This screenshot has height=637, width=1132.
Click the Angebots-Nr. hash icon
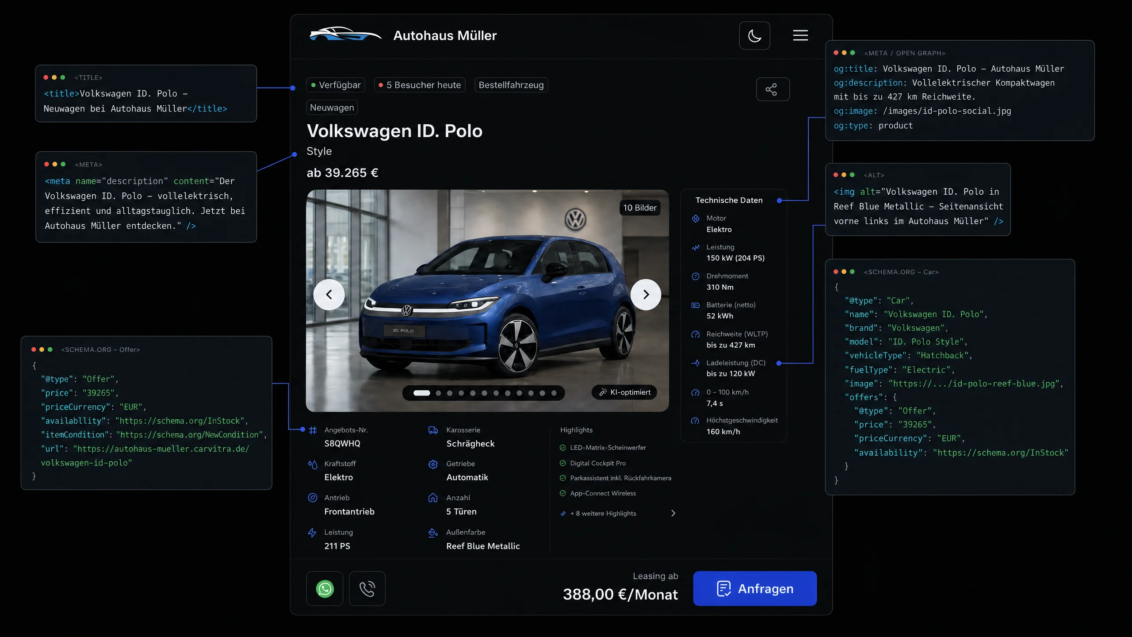pos(313,430)
